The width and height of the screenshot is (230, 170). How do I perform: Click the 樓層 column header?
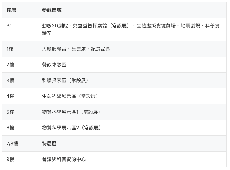coord(11,10)
